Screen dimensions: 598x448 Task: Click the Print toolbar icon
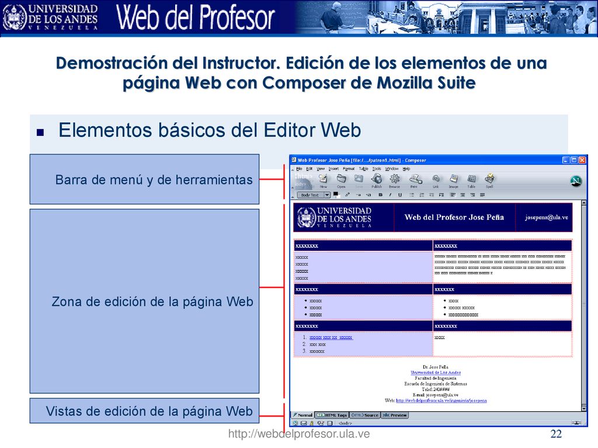(x=415, y=181)
